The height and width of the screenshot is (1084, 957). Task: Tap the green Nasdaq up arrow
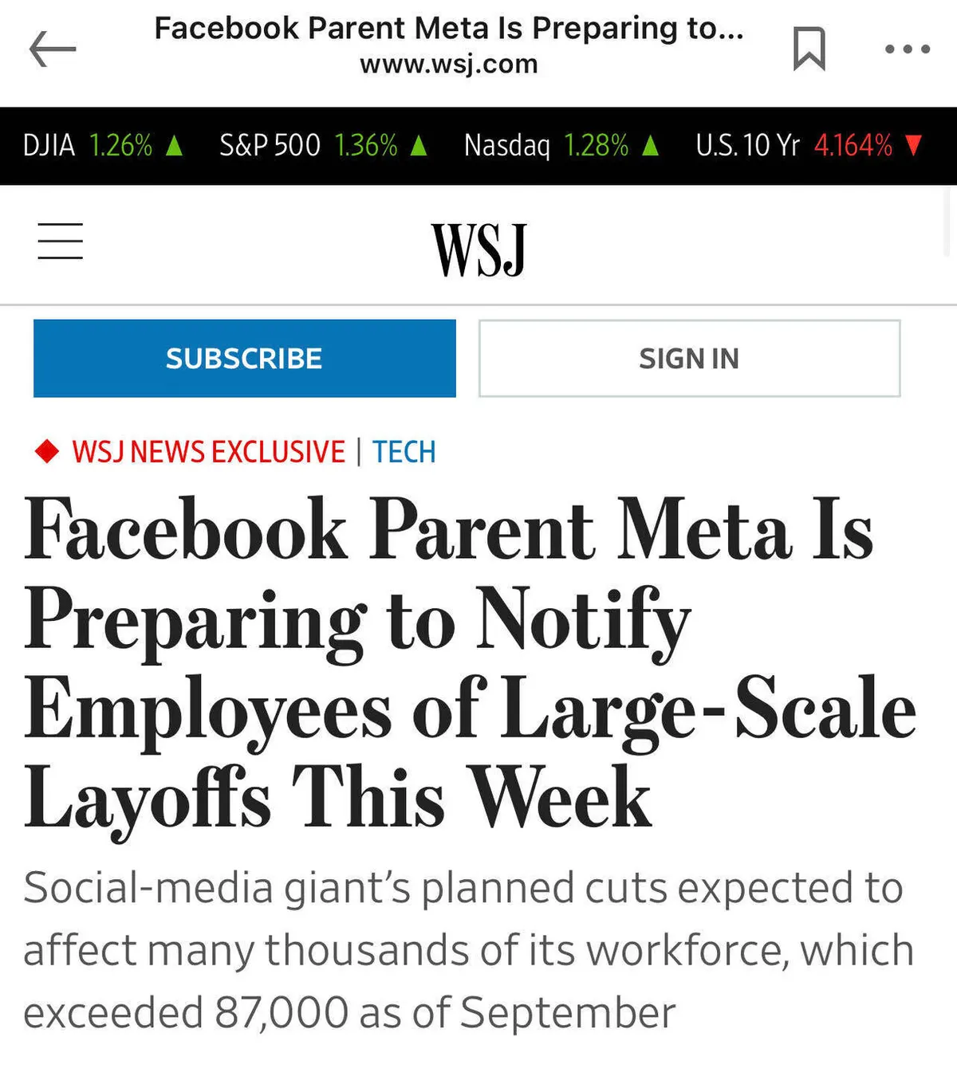tap(651, 146)
